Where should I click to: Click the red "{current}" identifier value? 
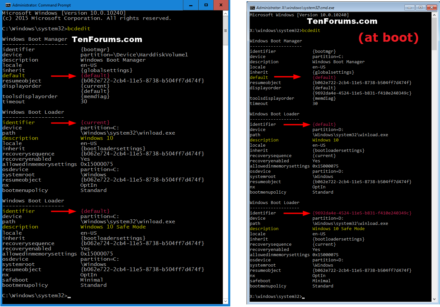coord(95,123)
